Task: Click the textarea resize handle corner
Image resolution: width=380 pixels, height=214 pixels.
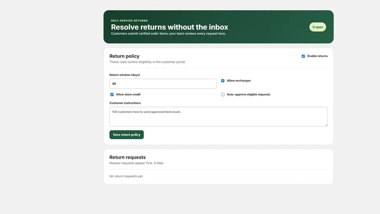Action: (x=326, y=125)
